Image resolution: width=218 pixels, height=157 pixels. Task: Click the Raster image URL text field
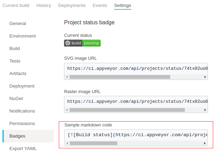(136, 102)
